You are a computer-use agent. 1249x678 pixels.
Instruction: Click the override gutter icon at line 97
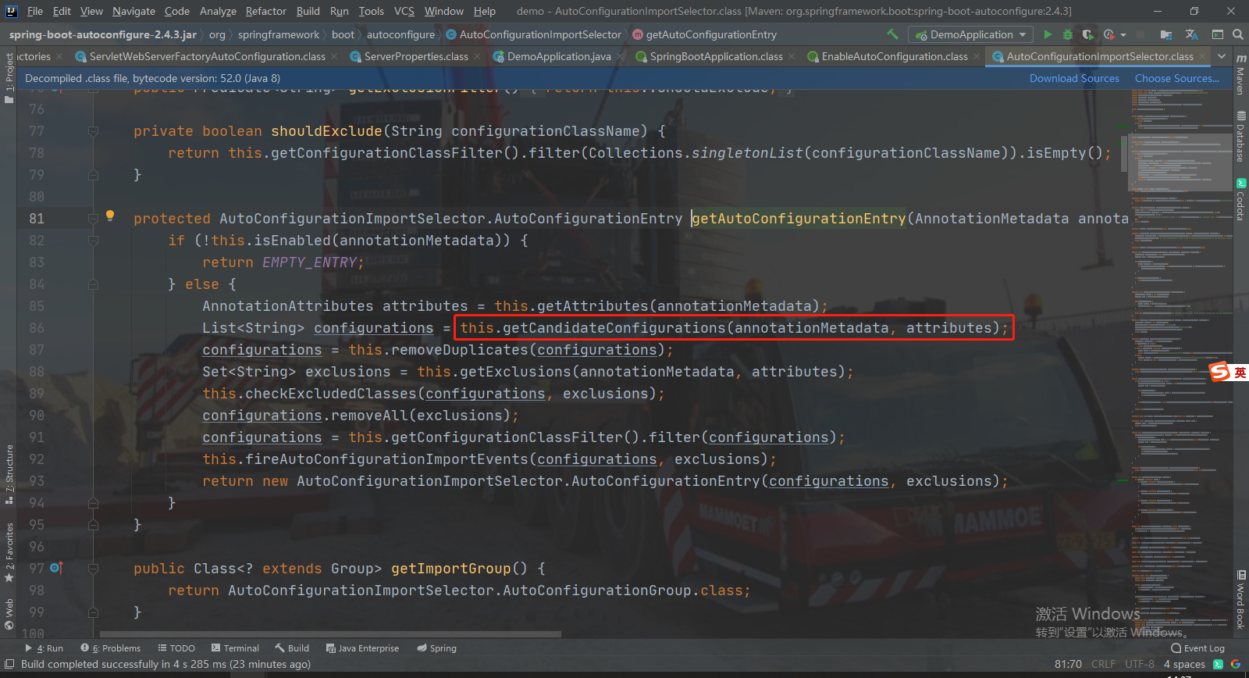click(56, 568)
